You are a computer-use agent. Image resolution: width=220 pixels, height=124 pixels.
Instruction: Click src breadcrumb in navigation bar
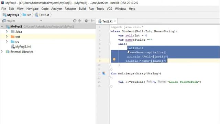27,15
